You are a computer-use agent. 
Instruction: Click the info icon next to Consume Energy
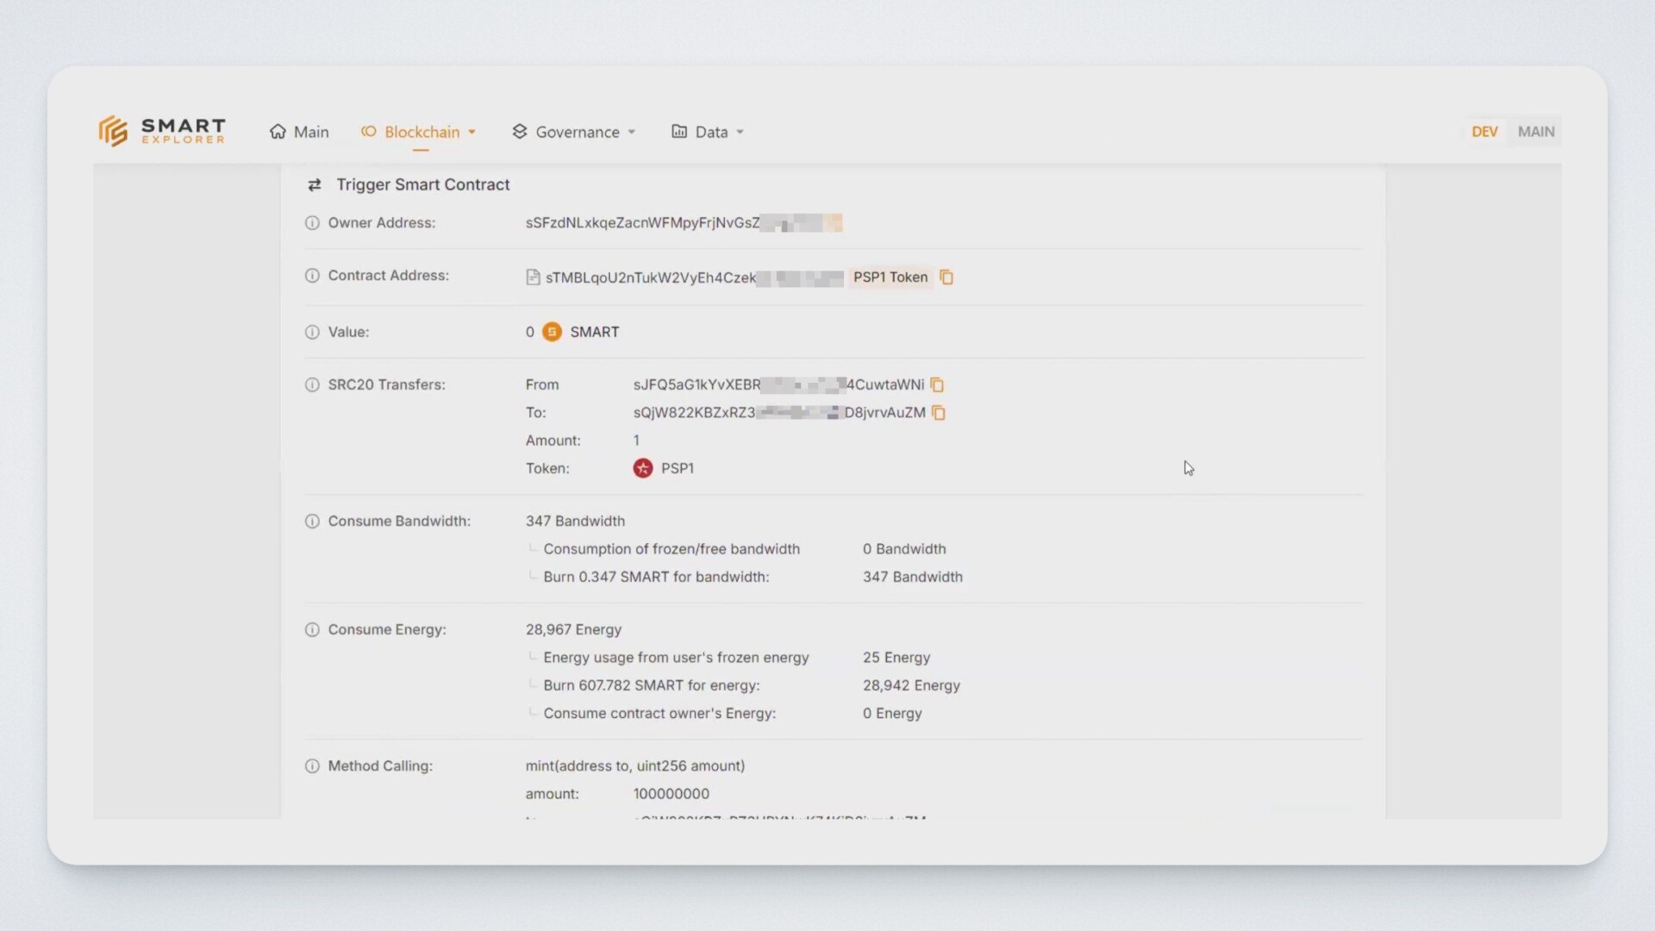[312, 630]
